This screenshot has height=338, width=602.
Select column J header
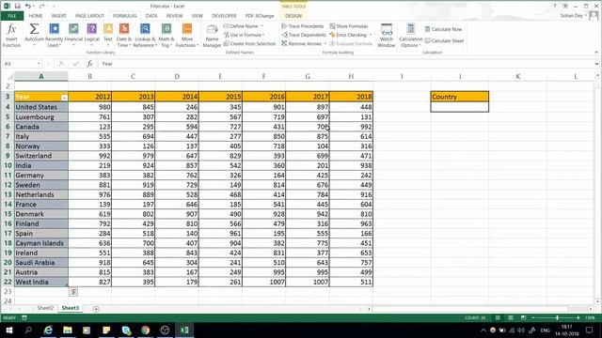[460, 76]
